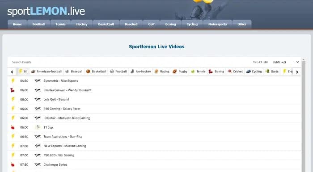Open the Football nav tab
The image size is (313, 172).
tap(38, 24)
